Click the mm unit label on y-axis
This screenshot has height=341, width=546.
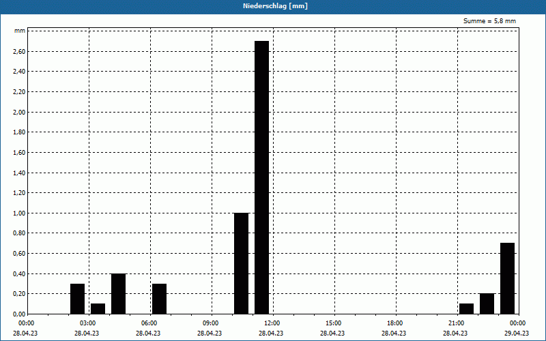coord(20,31)
